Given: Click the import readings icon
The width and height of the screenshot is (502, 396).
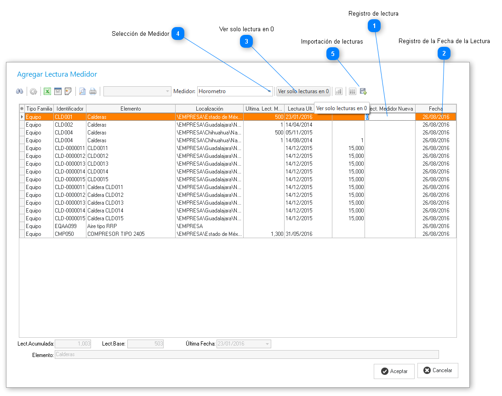Looking at the screenshot, I should [363, 91].
